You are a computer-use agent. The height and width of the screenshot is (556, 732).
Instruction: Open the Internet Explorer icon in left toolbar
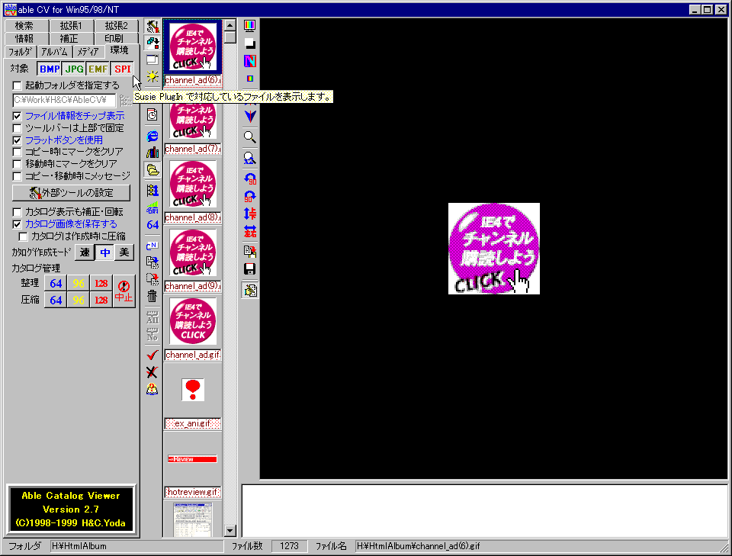tap(152, 136)
